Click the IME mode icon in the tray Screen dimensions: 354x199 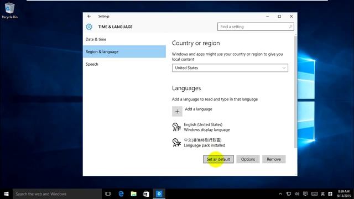(330, 194)
